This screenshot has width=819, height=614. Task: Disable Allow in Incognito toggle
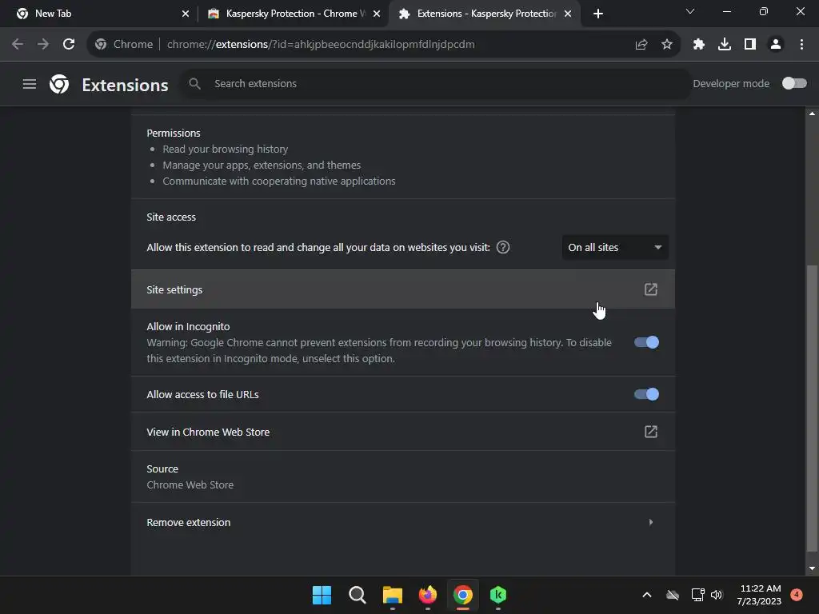(x=646, y=342)
